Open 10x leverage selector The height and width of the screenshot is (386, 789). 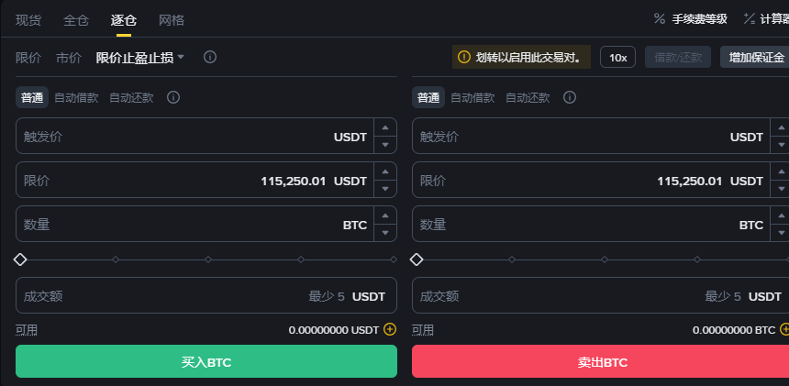tap(618, 57)
